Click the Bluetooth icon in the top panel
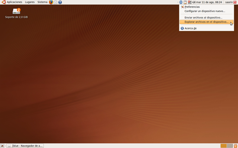238x148 pixels. point(181,2)
